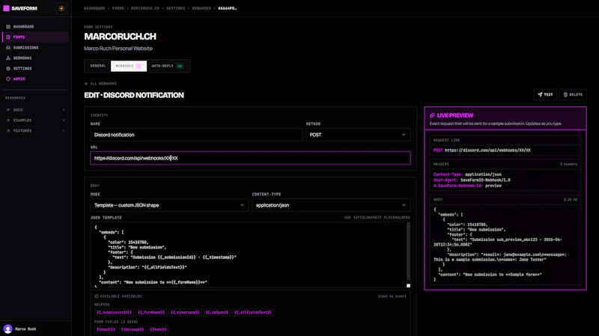Go to Forms breadcrumb
This screenshot has width=599, height=336.
[118, 8]
